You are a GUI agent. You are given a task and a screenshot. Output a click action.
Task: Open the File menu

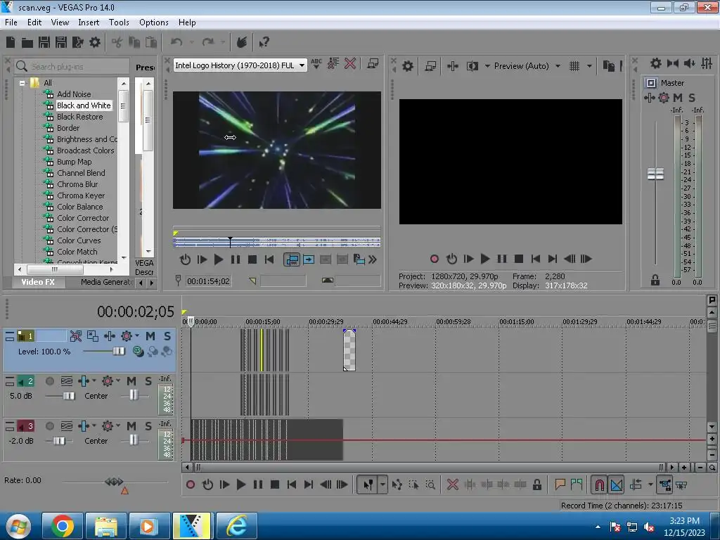tap(11, 22)
